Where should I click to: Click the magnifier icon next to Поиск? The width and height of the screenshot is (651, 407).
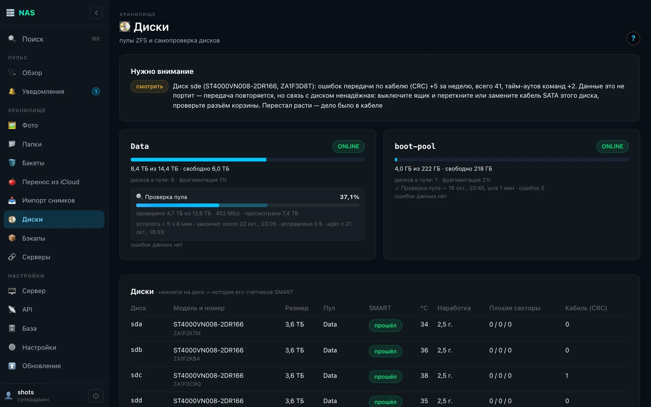(x=12, y=39)
